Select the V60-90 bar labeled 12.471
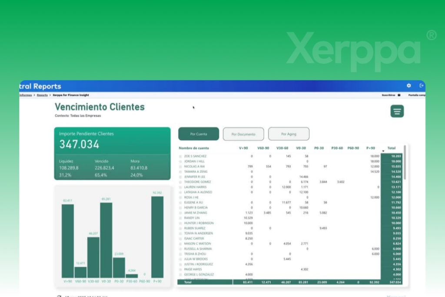Image resolution: width=445 pixels, height=297 pixels. (x=80, y=272)
